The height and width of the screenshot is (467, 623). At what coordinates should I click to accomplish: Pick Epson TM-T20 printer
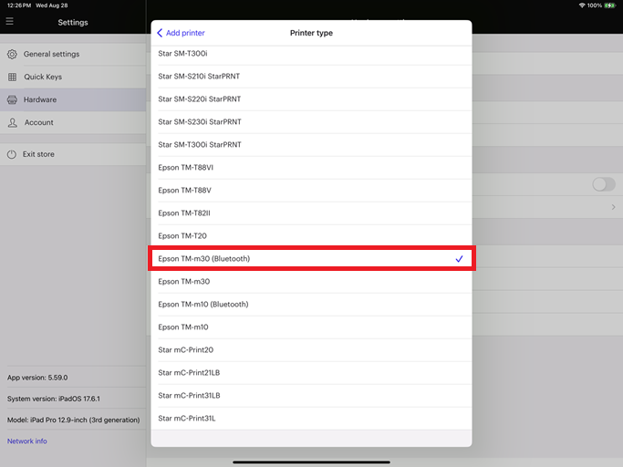pyautogui.click(x=312, y=236)
